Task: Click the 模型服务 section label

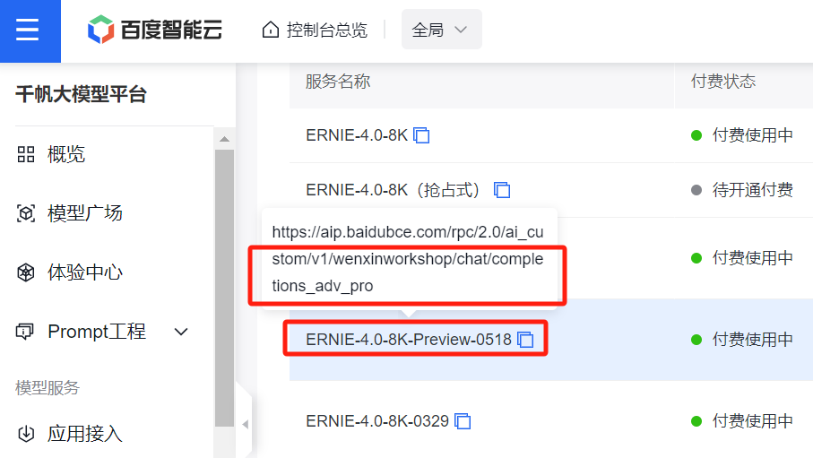Action: [x=48, y=388]
